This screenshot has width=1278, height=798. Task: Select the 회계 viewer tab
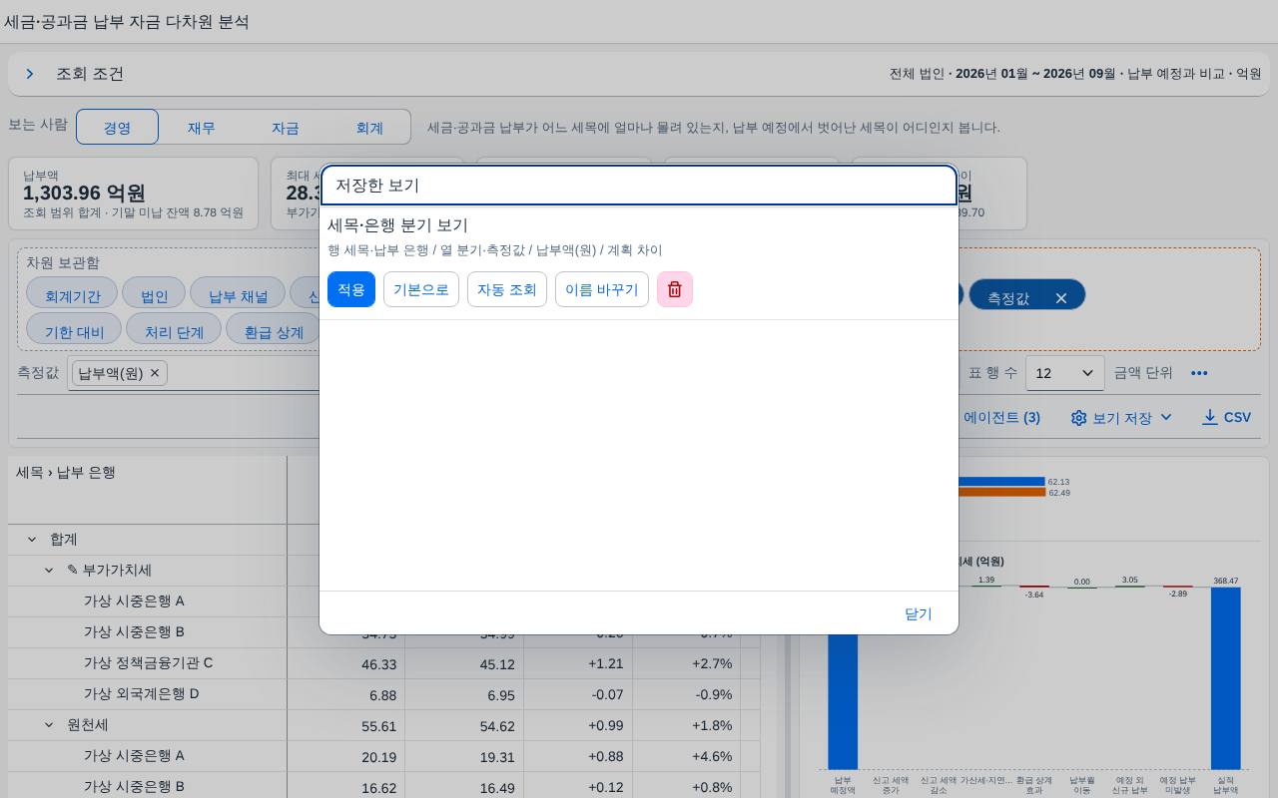click(369, 127)
